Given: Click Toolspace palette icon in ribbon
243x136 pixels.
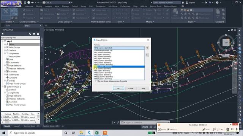Looking at the screenshot, I should (x=6, y=14).
